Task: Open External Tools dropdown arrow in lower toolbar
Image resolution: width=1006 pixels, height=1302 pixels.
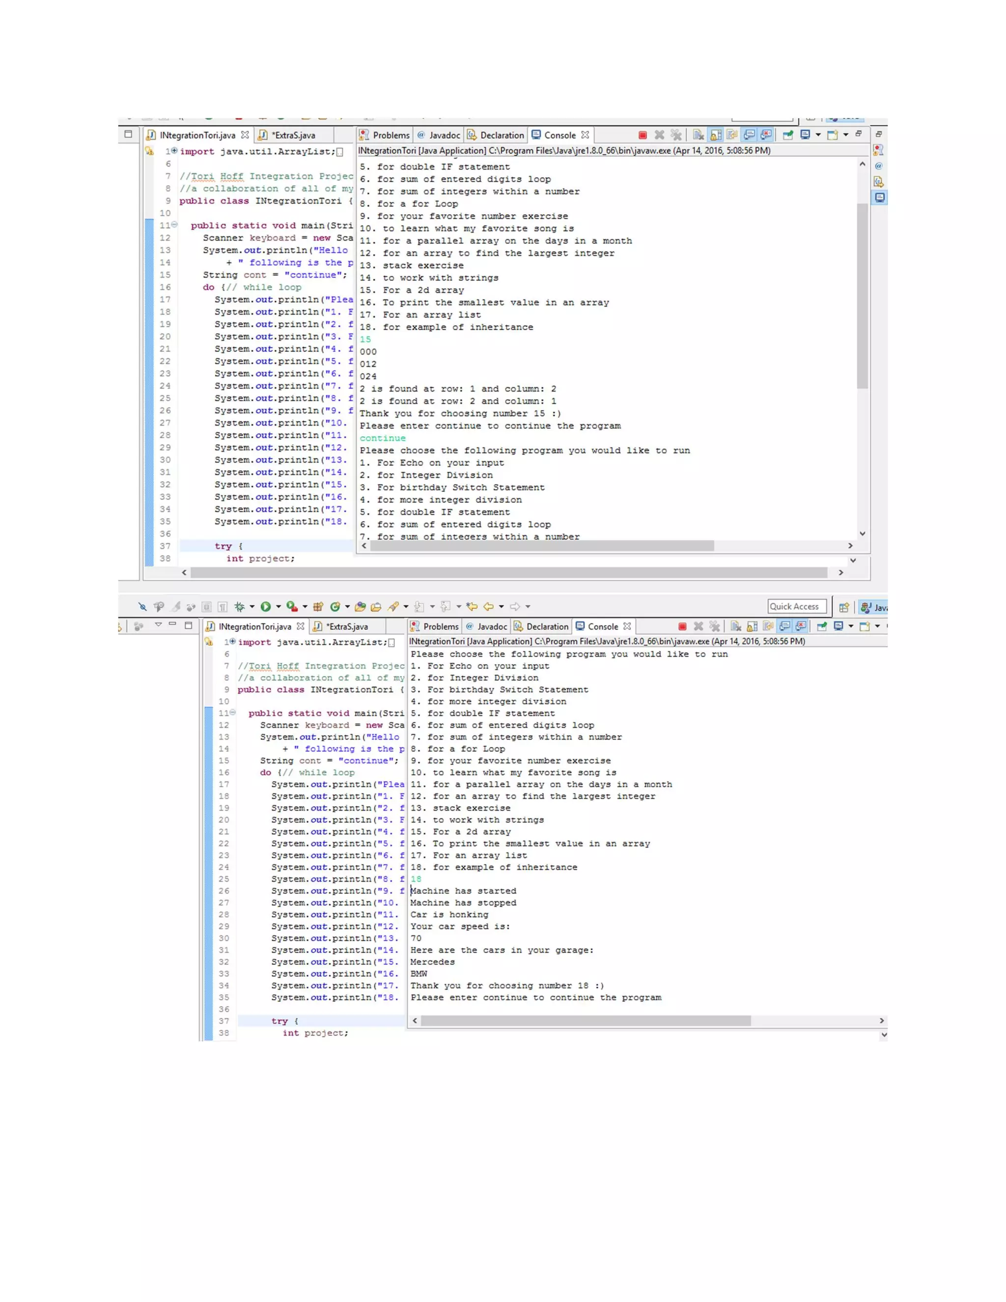Action: point(305,607)
